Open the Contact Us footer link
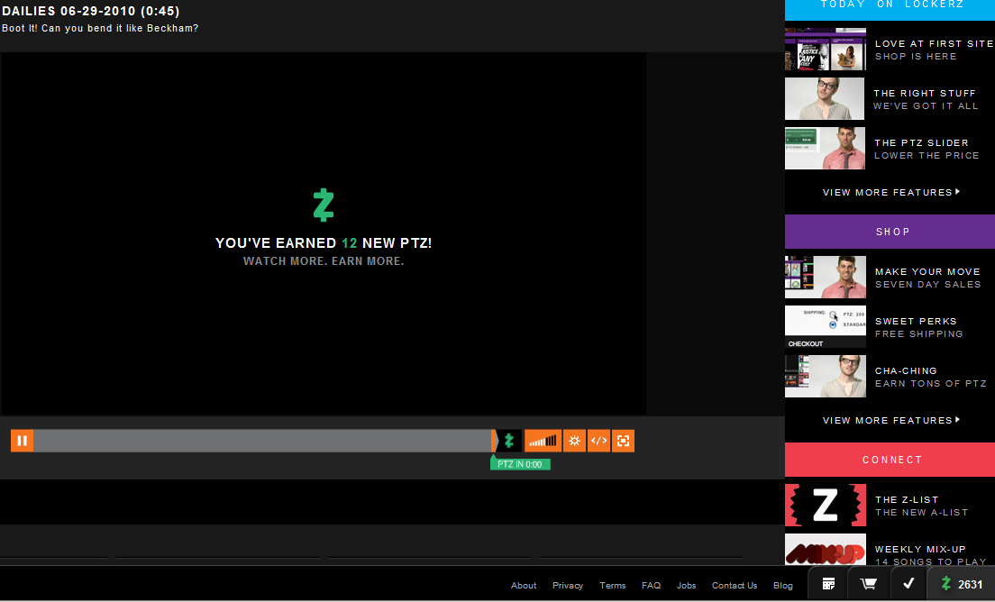 [x=735, y=586]
